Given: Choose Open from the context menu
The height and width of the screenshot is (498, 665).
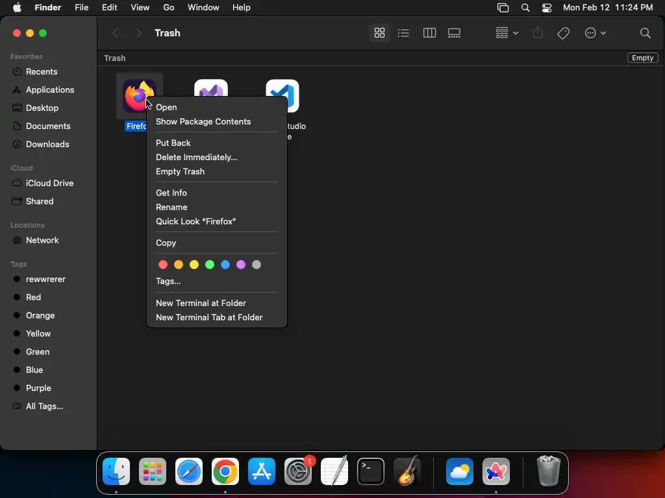Looking at the screenshot, I should tap(217, 107).
